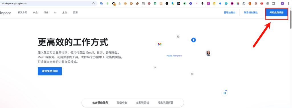Click the green chevron bookmark extension icon
292x108 pixels.
(155, 3)
